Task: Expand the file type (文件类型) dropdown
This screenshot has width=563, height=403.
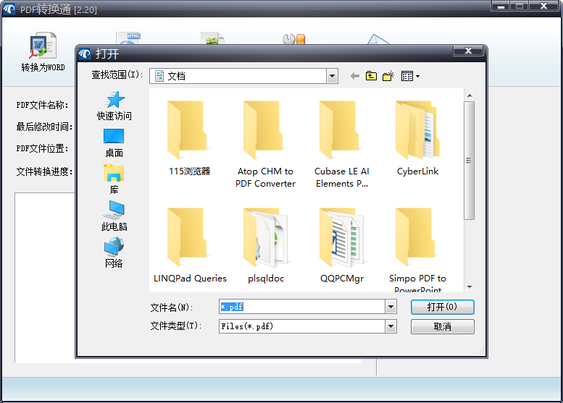Action: pos(391,326)
